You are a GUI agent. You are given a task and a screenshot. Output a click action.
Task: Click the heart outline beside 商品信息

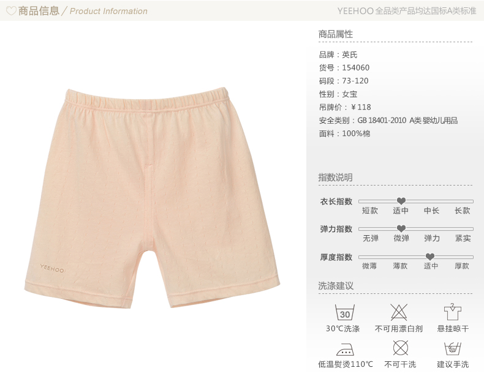11,11
